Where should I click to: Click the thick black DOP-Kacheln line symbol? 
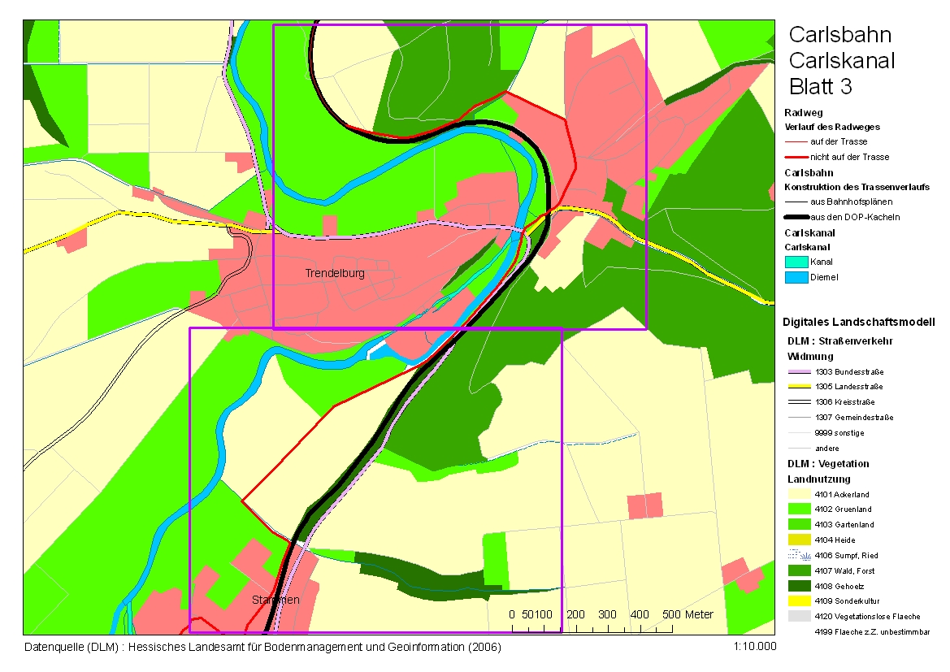tap(796, 217)
